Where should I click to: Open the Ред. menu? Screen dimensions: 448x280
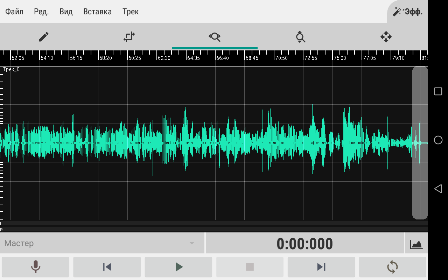(x=41, y=12)
